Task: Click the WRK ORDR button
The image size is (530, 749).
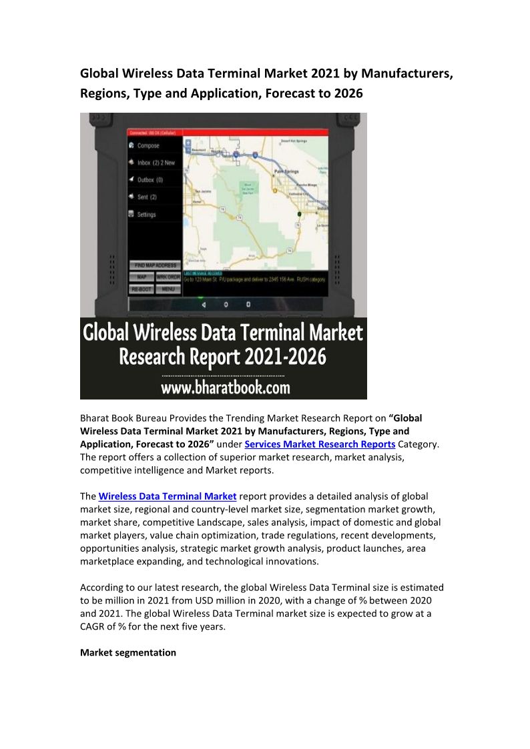Action: click(x=168, y=277)
